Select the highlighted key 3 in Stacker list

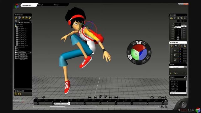178,27
